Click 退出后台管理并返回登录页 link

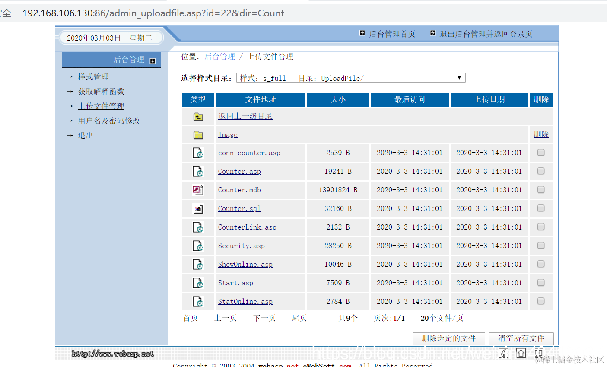click(486, 34)
